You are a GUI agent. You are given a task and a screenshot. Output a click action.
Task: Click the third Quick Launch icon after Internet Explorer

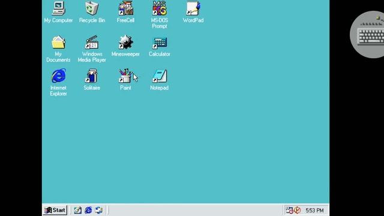coord(98,210)
